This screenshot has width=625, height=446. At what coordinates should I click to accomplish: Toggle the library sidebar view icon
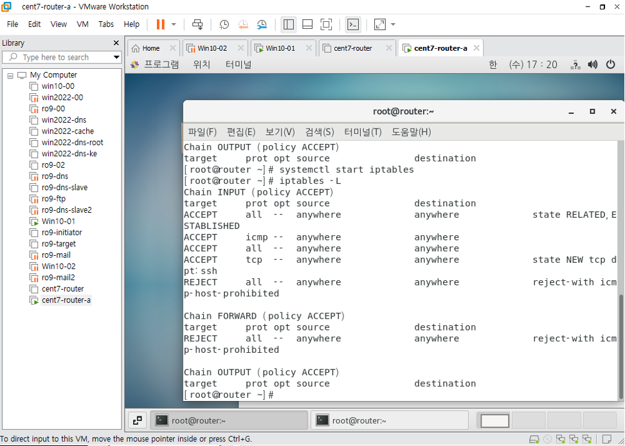point(289,24)
